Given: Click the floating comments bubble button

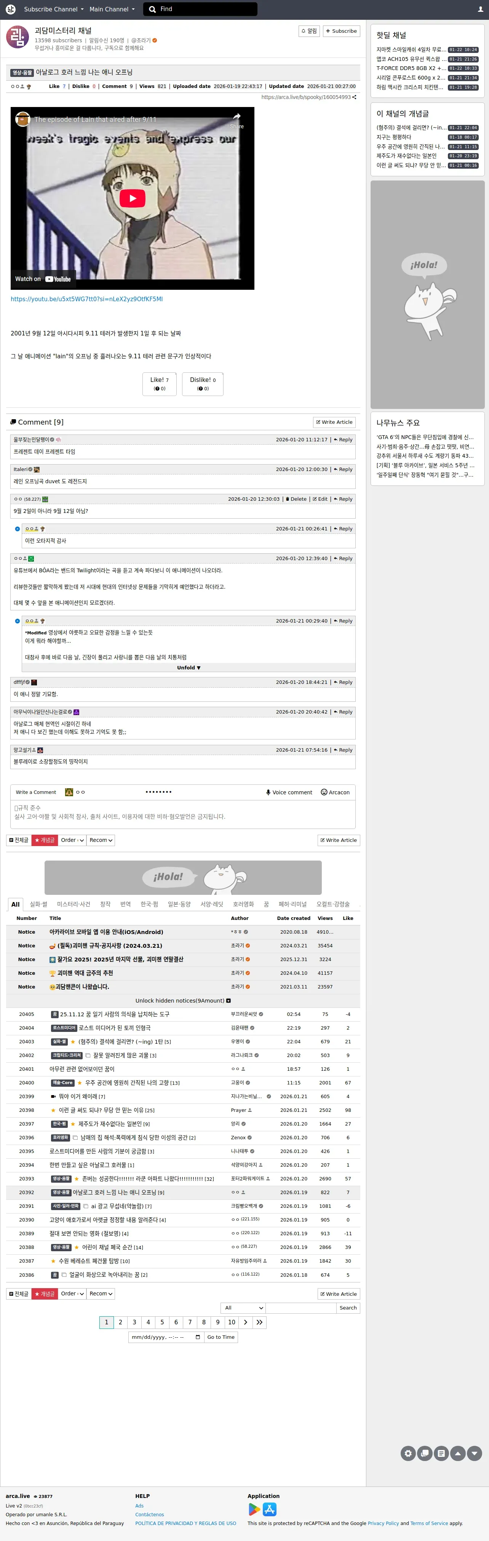Looking at the screenshot, I should 425,1453.
